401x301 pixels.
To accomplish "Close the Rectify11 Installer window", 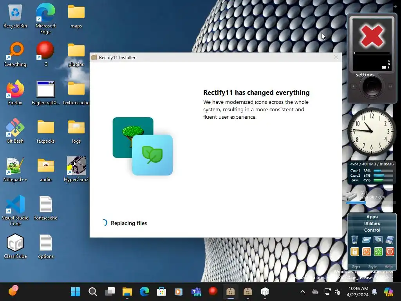I will (x=336, y=57).
